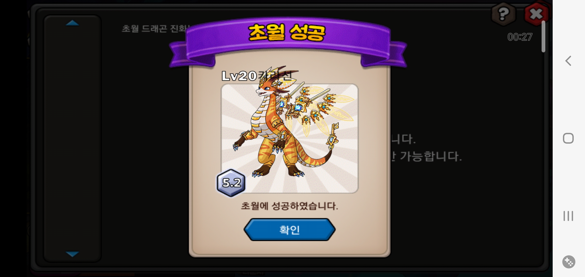585x277 pixels.
Task: Tap Android home button
Action: point(568,138)
